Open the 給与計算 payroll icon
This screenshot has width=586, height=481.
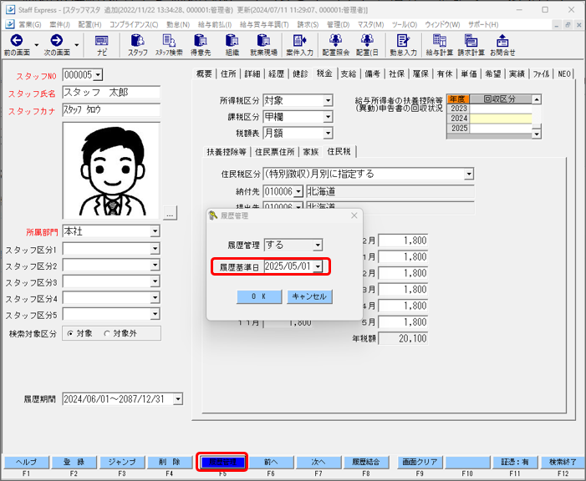(439, 40)
